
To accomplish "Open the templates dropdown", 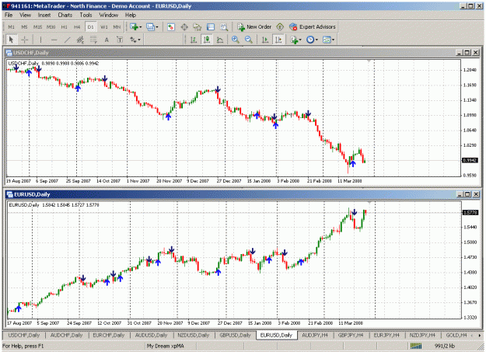I will (x=328, y=40).
